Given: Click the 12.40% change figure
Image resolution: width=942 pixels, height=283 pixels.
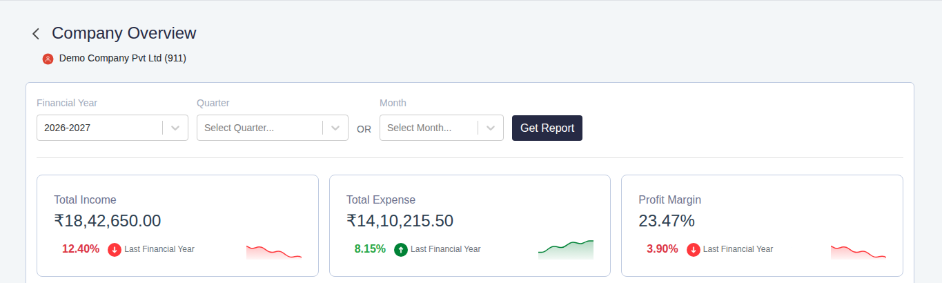Looking at the screenshot, I should [81, 249].
